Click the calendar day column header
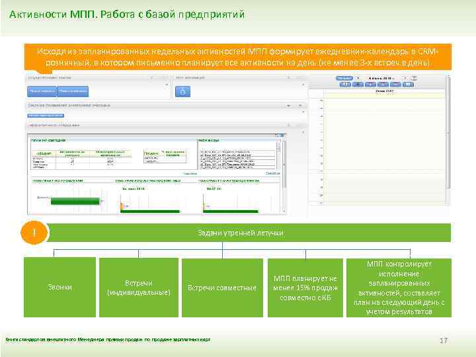Screen dimensions: 476x357 click(x=384, y=91)
